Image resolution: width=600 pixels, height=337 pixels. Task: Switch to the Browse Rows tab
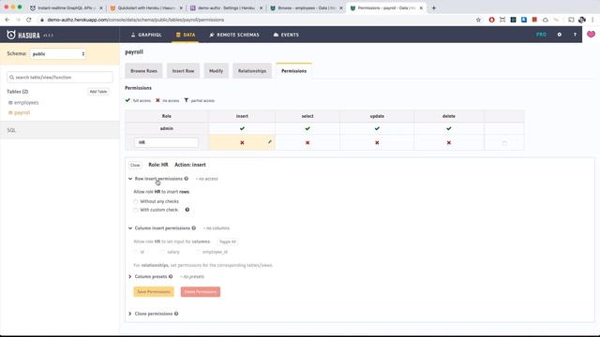(x=143, y=71)
